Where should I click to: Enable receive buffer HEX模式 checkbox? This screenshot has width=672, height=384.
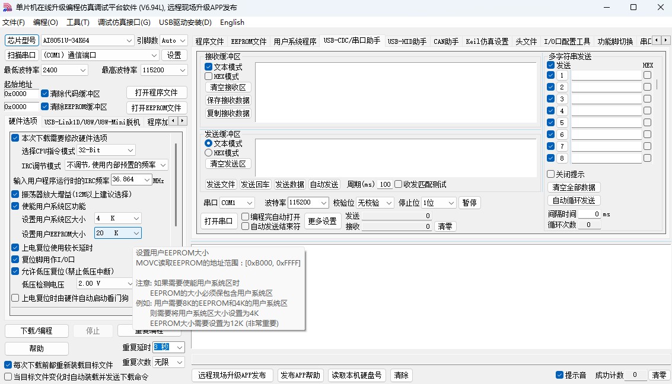click(x=209, y=76)
